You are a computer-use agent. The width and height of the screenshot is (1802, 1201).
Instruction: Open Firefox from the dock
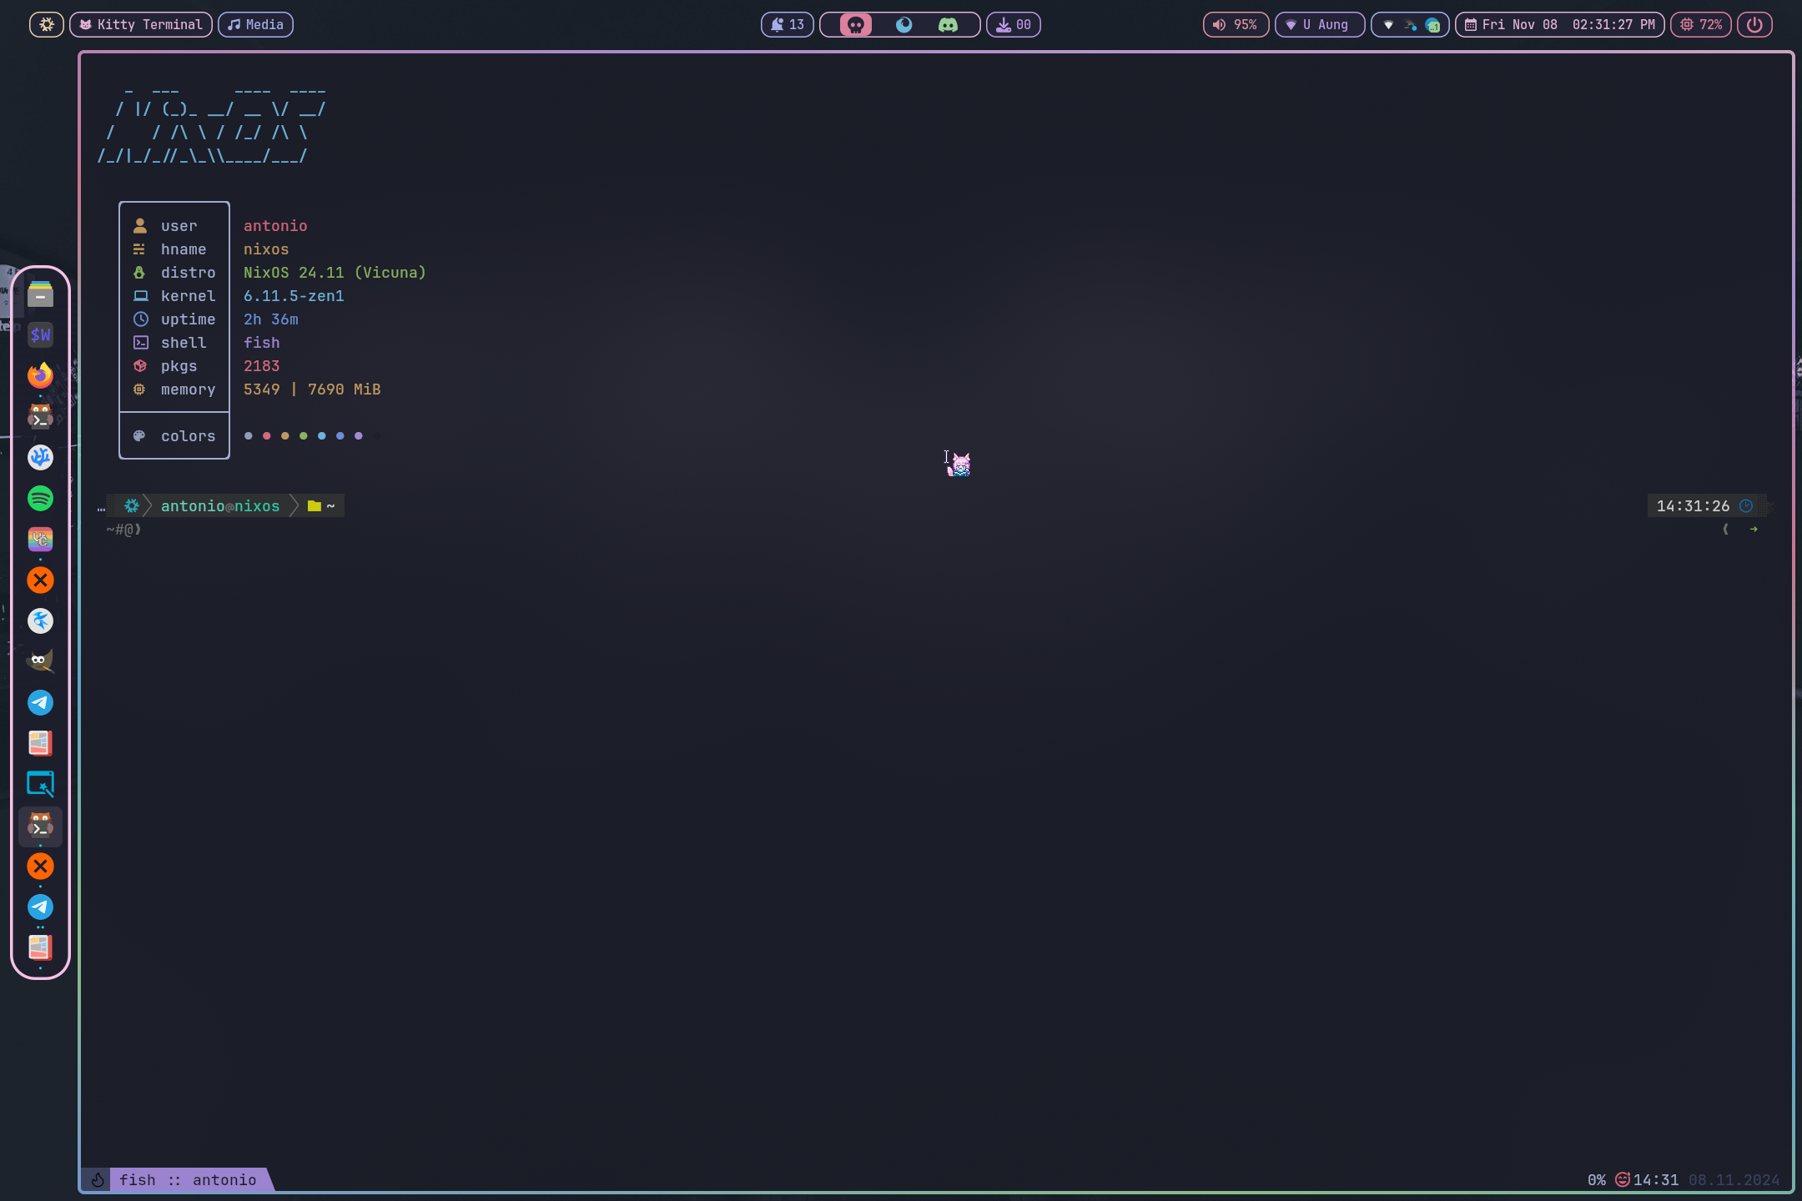click(40, 375)
